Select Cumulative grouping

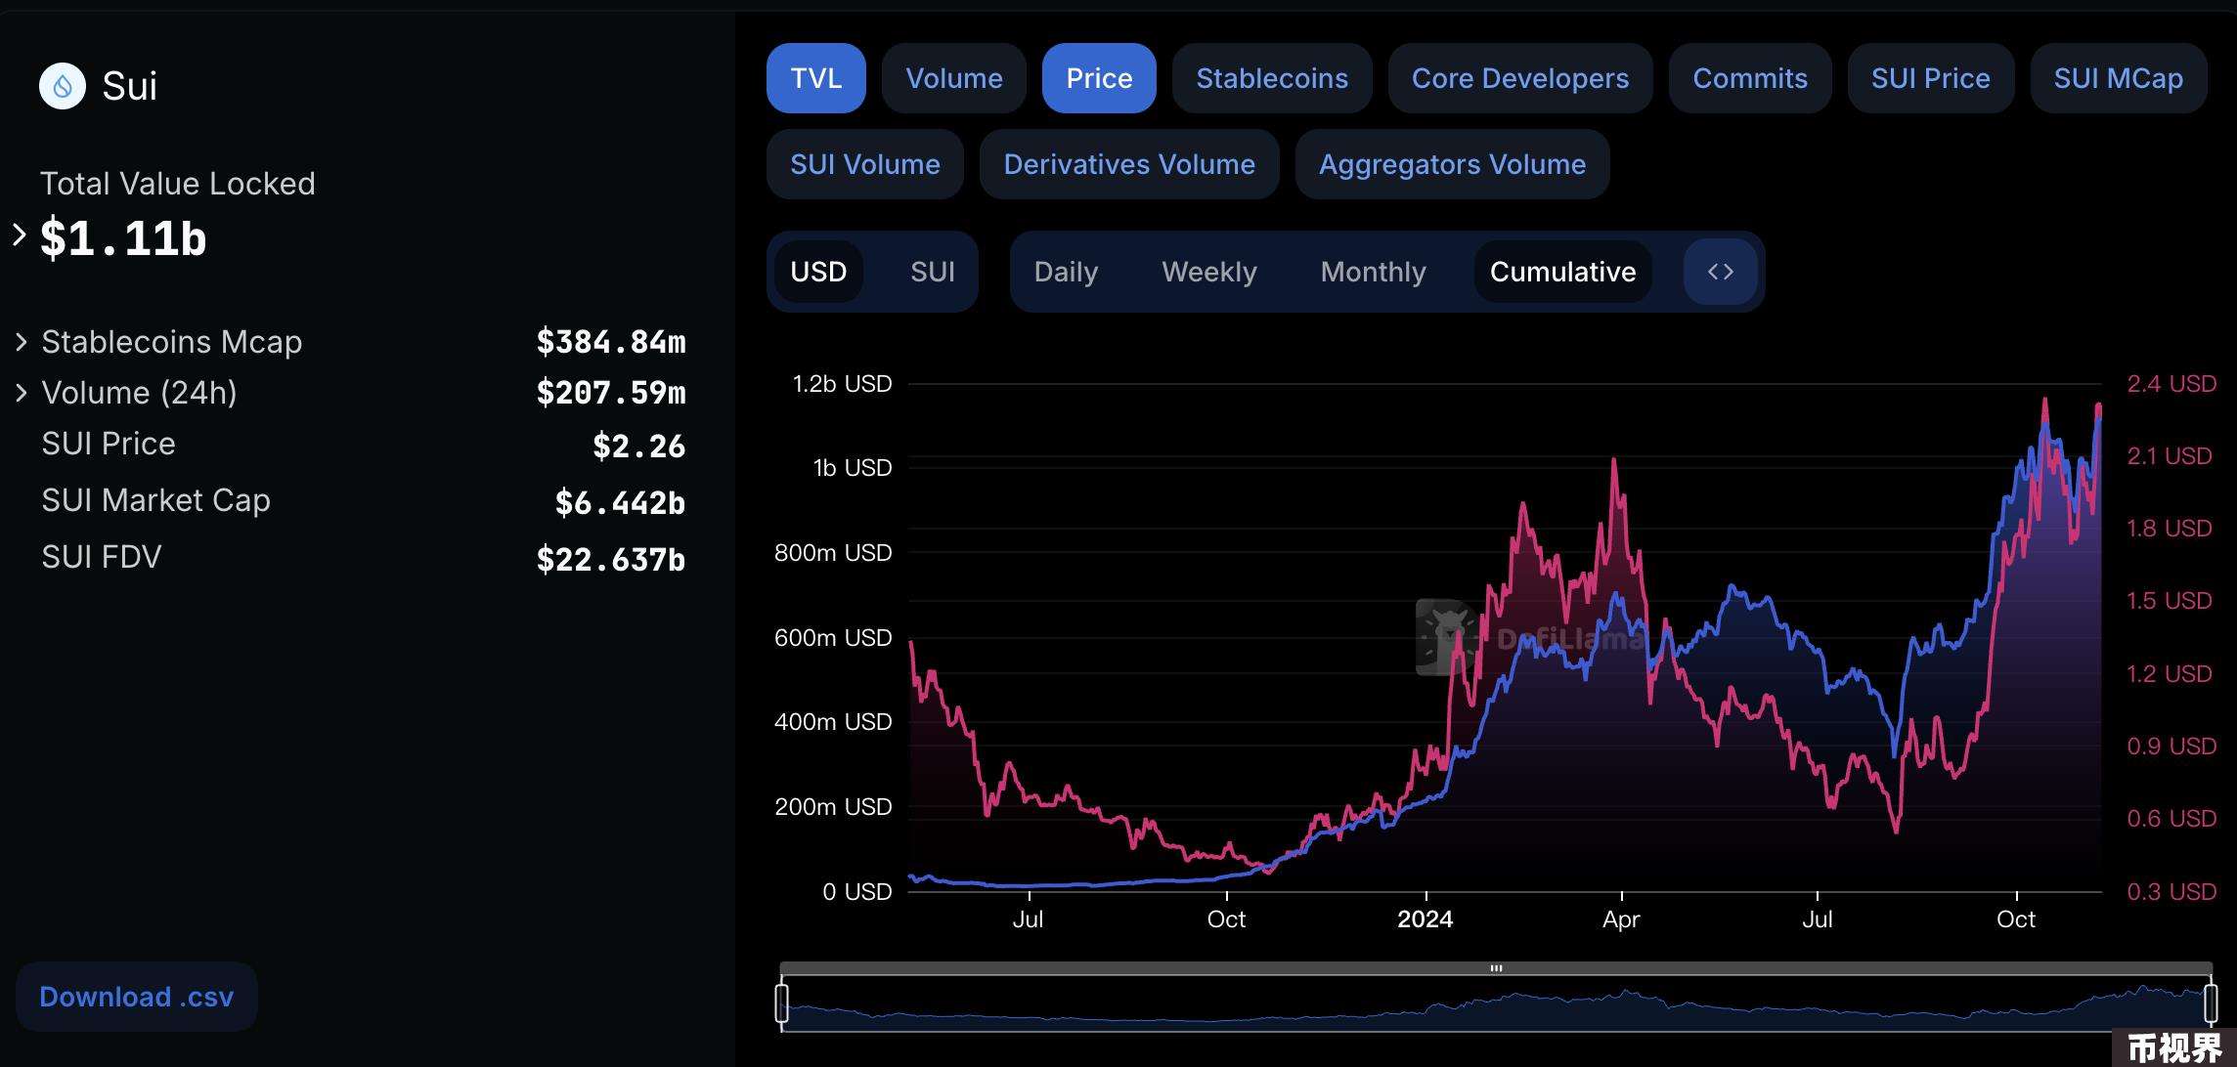coord(1562,272)
